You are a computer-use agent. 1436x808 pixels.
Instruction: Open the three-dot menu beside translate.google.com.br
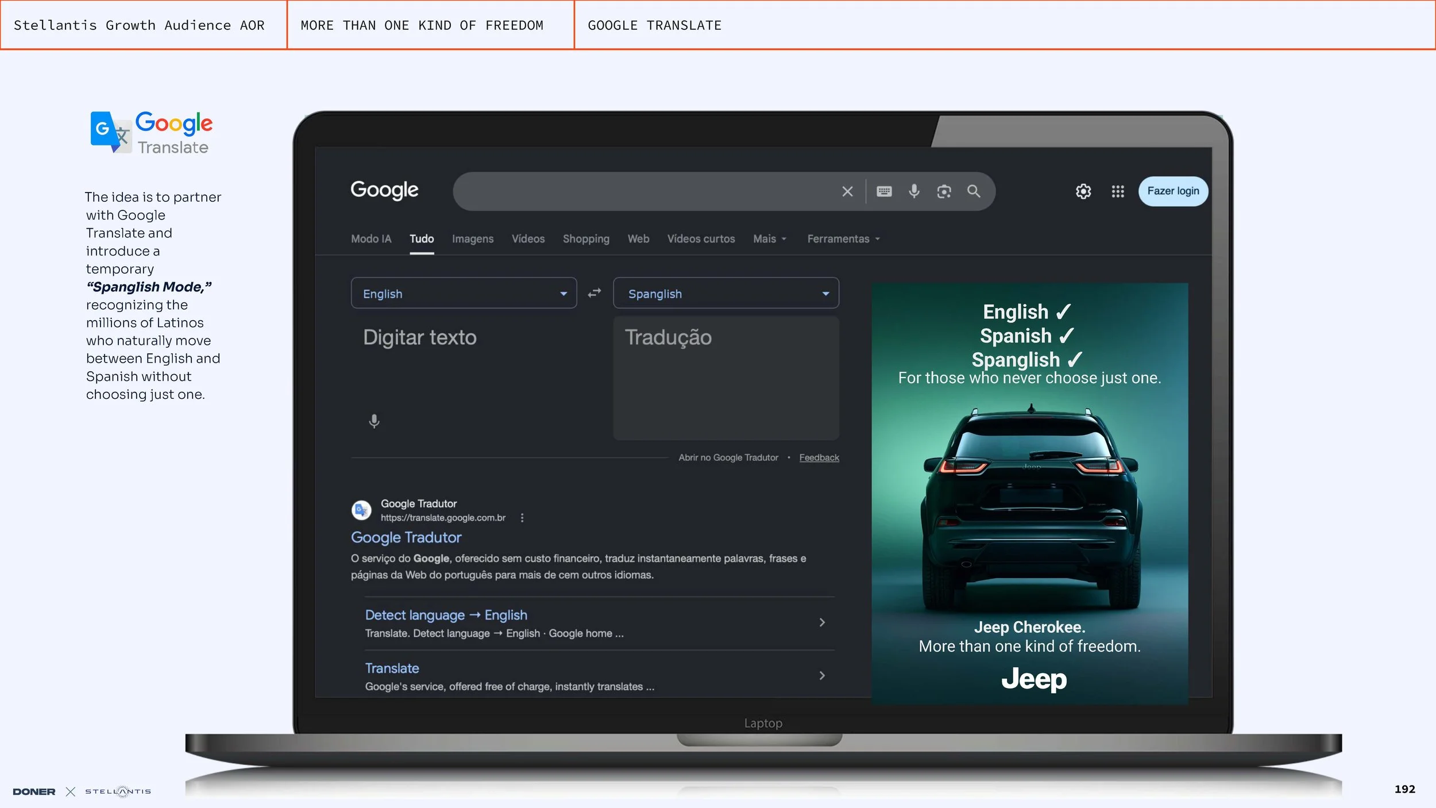[522, 518]
